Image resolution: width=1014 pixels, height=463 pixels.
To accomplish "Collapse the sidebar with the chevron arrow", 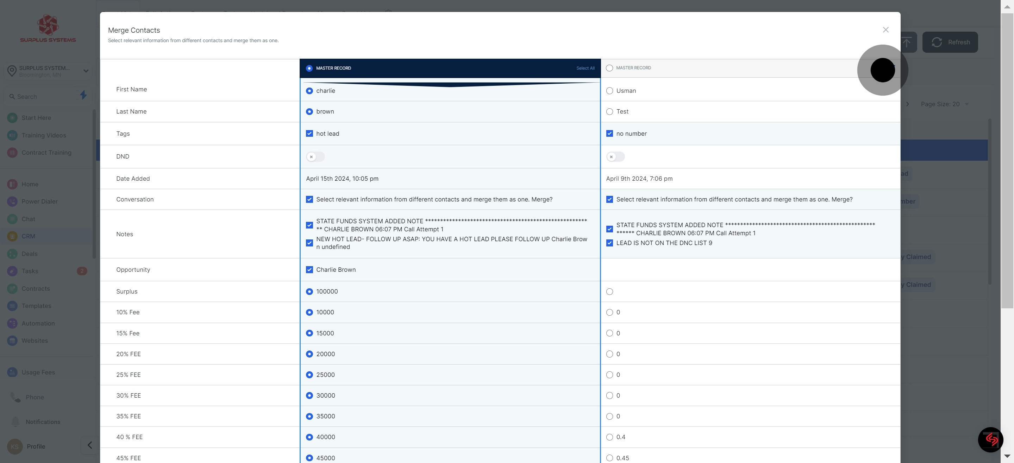I will point(90,445).
